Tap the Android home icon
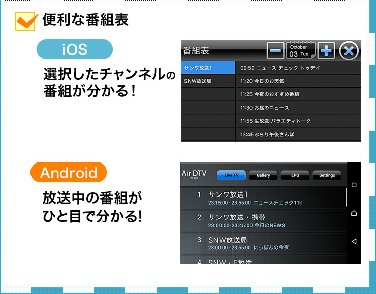 354,213
